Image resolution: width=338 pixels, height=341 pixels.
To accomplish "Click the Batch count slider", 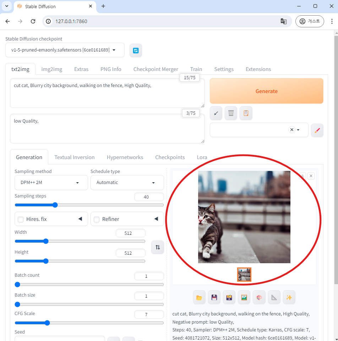I will pyautogui.click(x=89, y=285).
